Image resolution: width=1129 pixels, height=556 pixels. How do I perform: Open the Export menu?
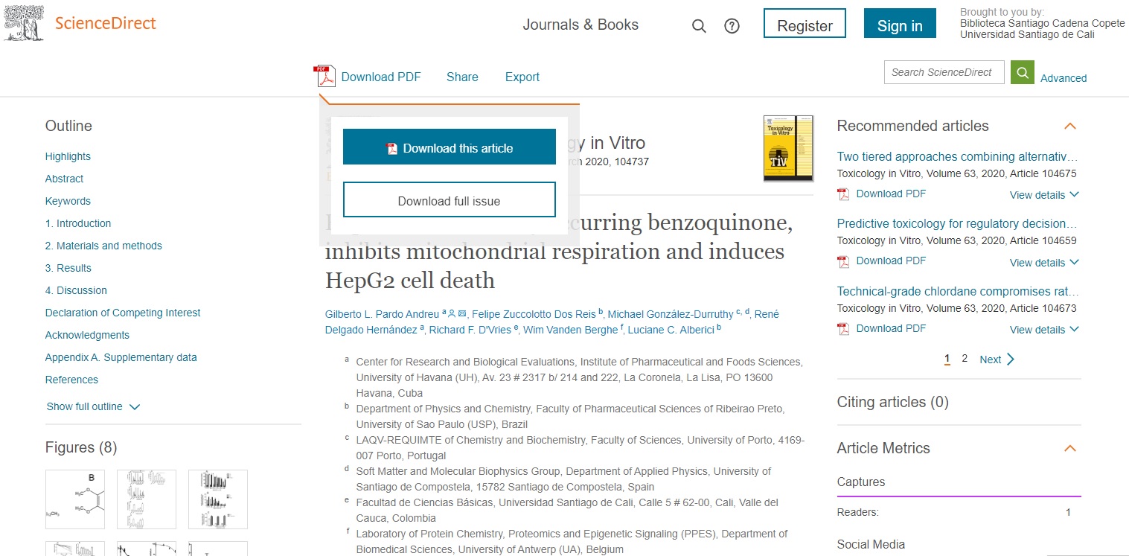(x=522, y=77)
